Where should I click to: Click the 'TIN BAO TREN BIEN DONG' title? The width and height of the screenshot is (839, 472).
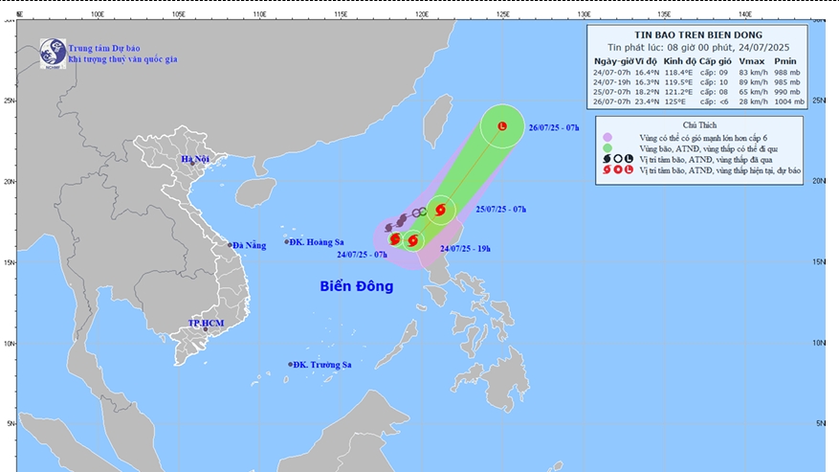698,33
